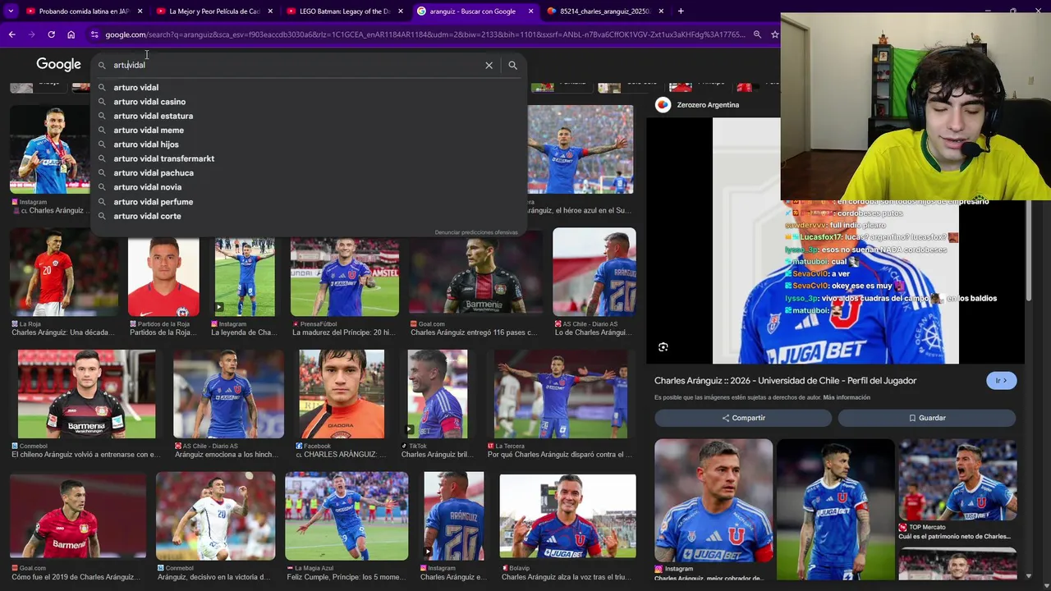Open the site information icon in address bar

point(94,34)
